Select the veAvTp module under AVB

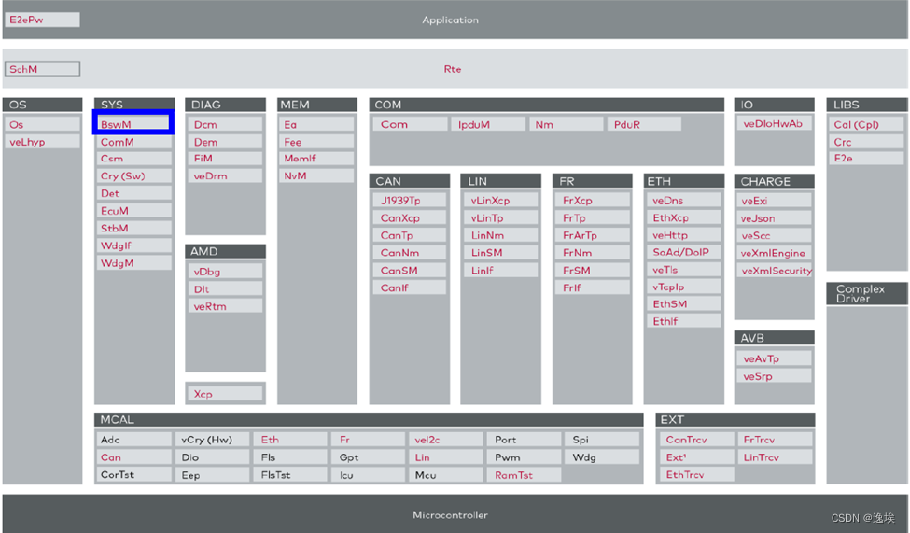(774, 358)
